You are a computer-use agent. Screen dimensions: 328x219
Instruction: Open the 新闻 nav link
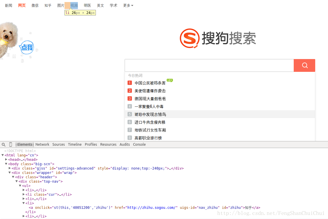click(x=9, y=6)
